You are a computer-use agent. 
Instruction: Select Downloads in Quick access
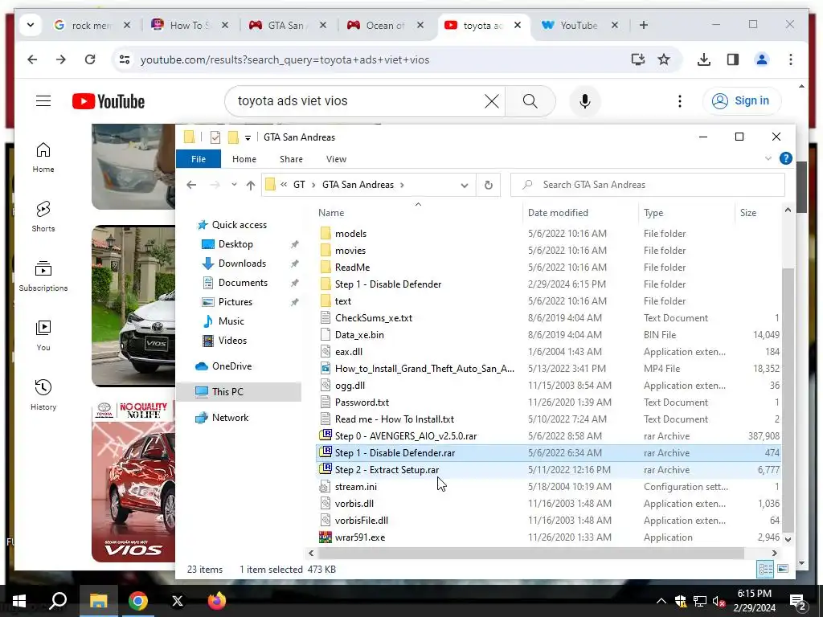pyautogui.click(x=242, y=264)
